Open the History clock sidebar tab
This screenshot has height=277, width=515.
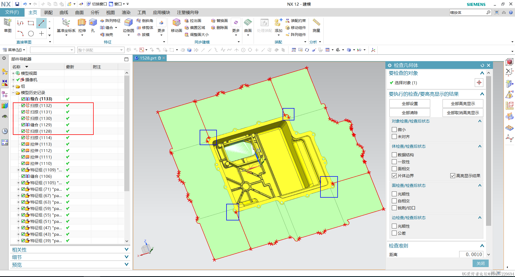tap(5, 131)
